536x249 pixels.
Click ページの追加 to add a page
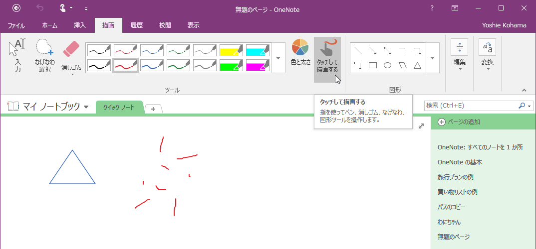click(460, 122)
